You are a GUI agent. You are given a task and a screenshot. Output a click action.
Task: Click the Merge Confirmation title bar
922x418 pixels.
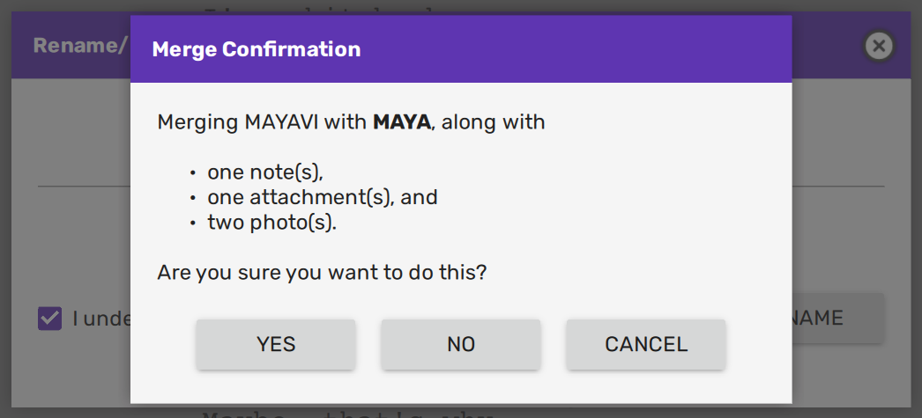(x=460, y=49)
